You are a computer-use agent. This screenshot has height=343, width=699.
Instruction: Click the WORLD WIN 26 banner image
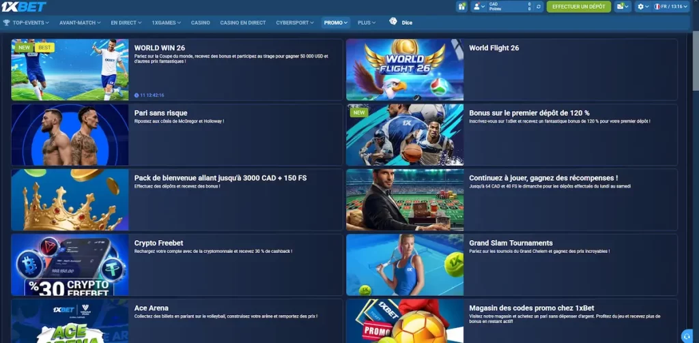70,70
